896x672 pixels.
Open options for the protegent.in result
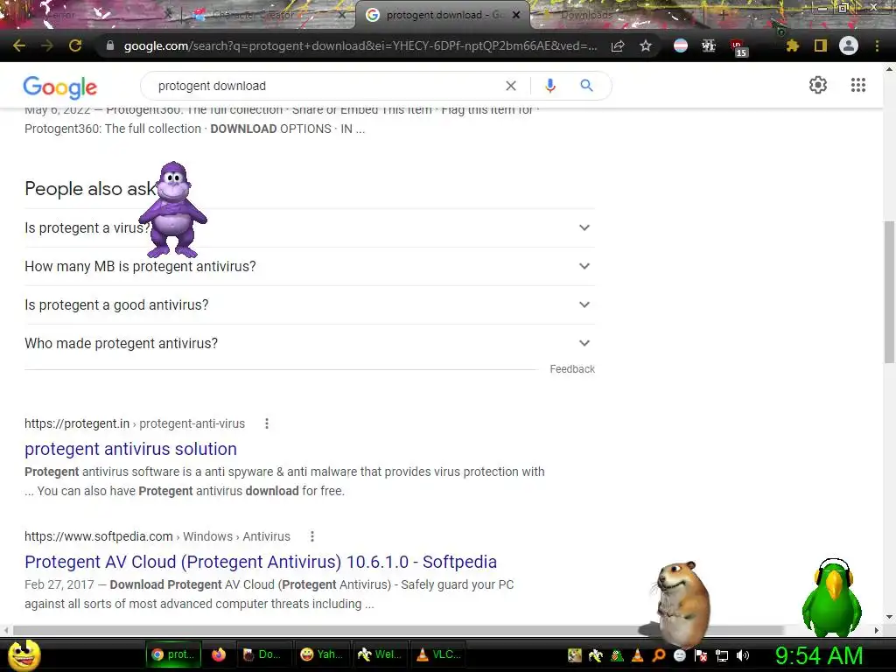(266, 423)
